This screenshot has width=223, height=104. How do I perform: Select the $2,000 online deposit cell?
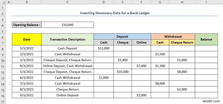pyautogui.click(x=141, y=95)
